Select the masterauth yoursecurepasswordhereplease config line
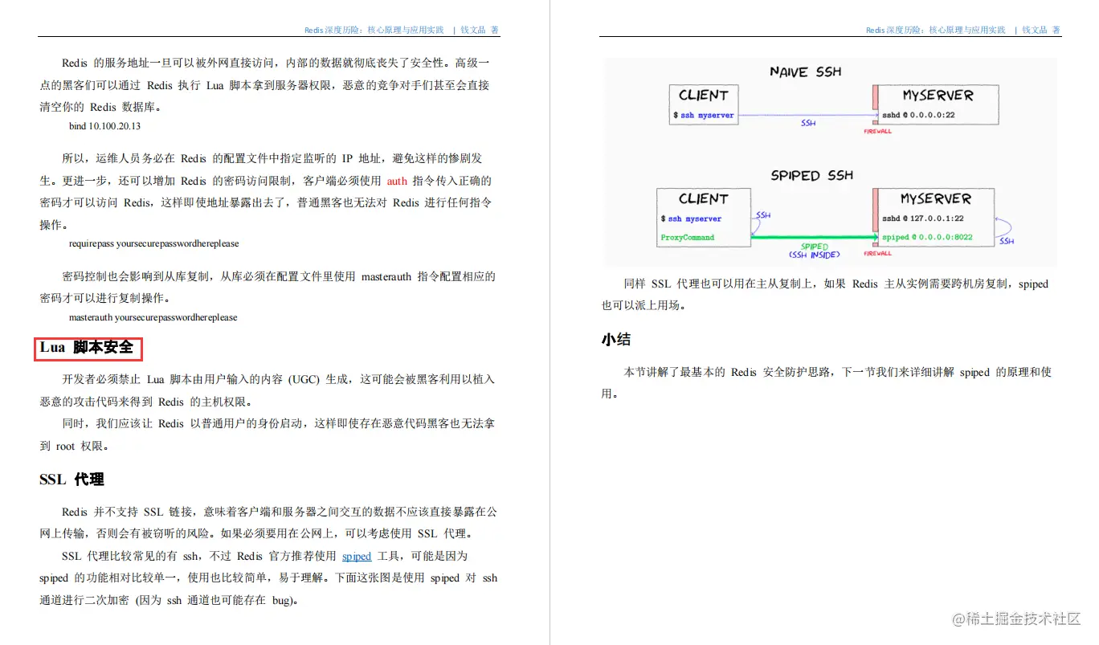Viewport: 1099px width, 645px height. pos(153,317)
